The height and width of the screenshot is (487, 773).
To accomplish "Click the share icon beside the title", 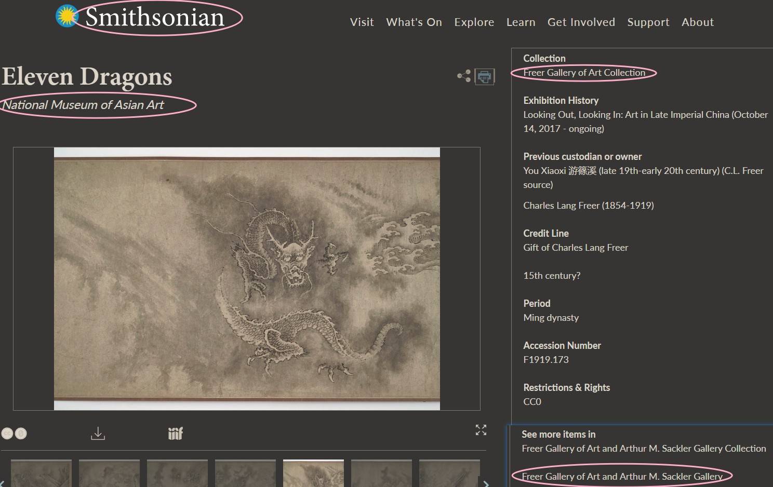I will point(463,76).
